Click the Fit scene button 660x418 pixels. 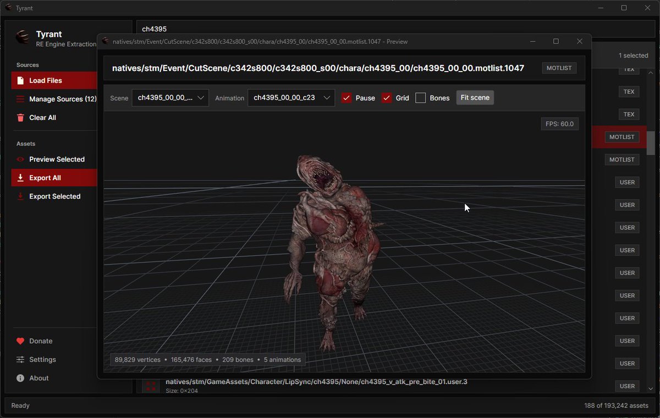pos(475,97)
